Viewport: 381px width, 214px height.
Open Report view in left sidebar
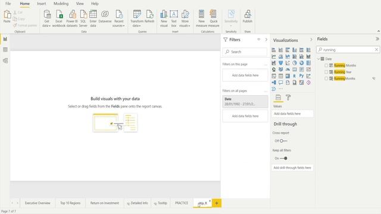coord(5,39)
